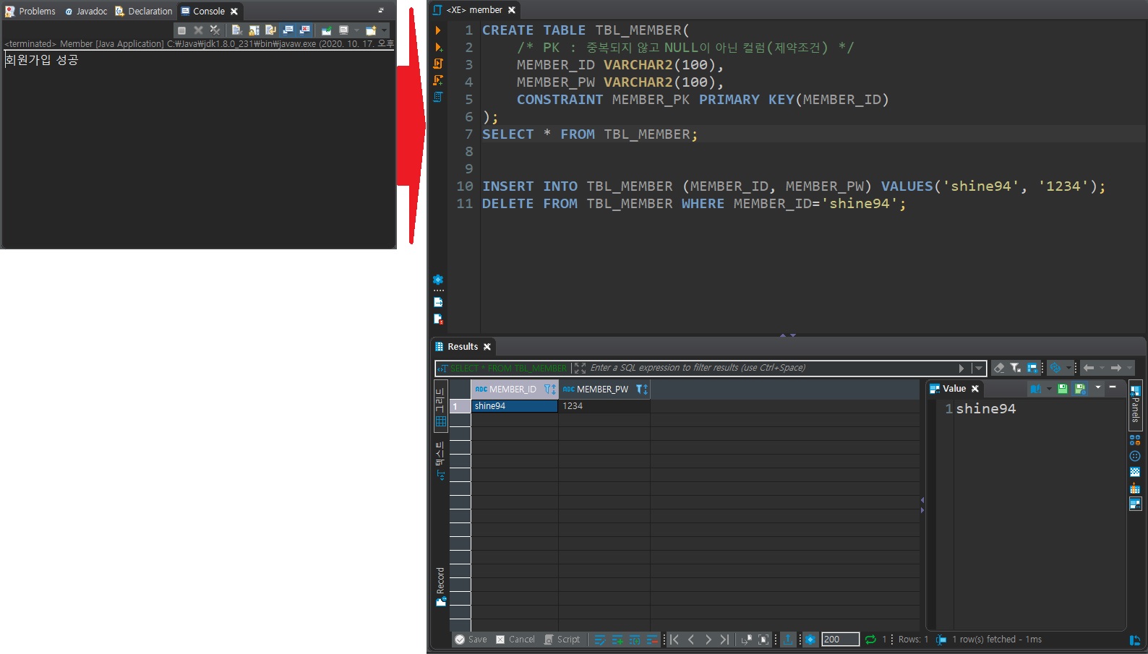Switch to the Problems tab

click(30, 11)
